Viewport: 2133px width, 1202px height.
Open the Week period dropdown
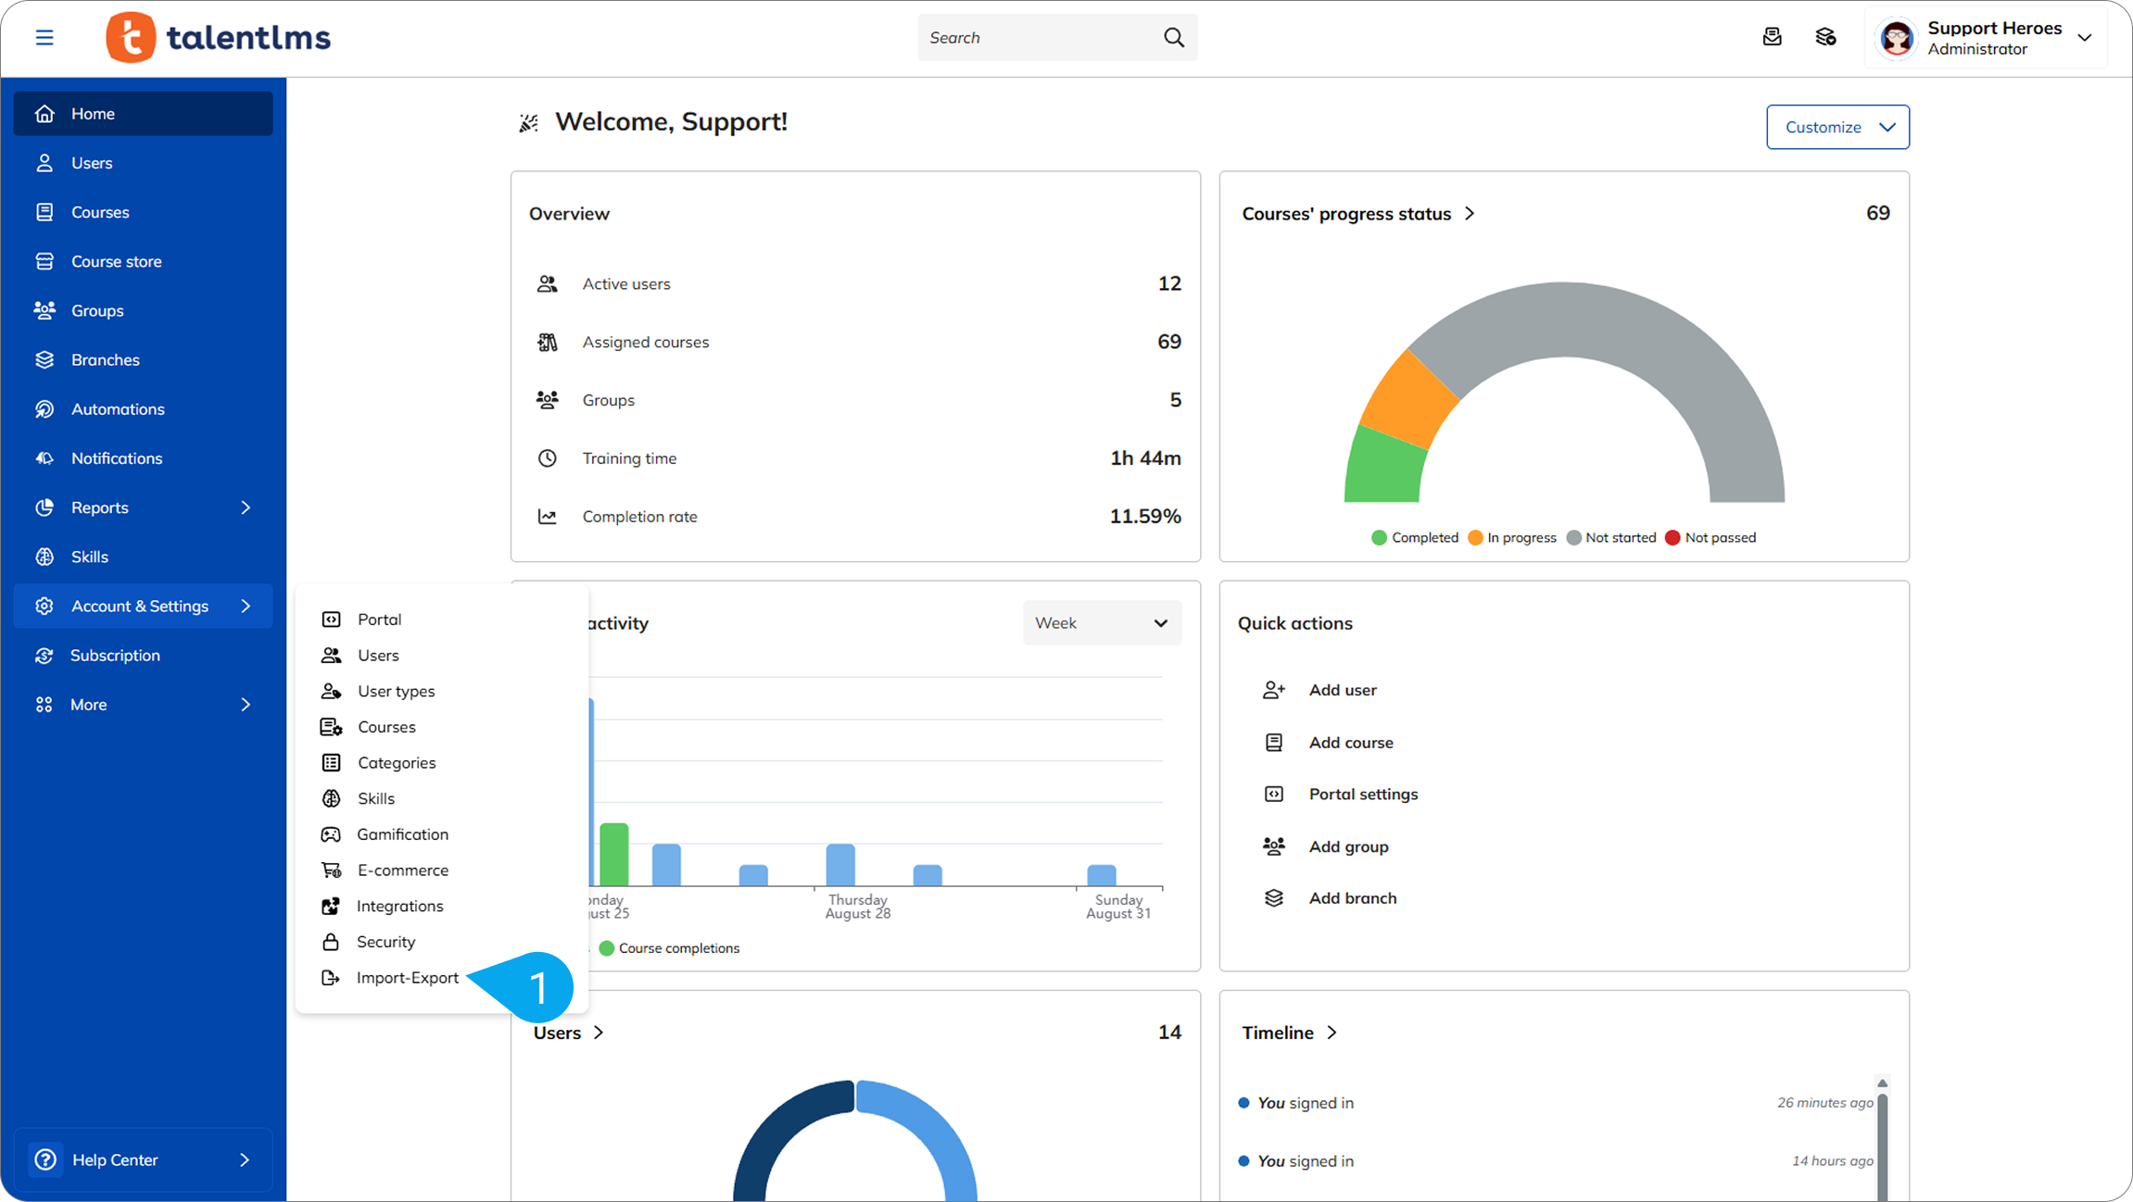point(1101,623)
